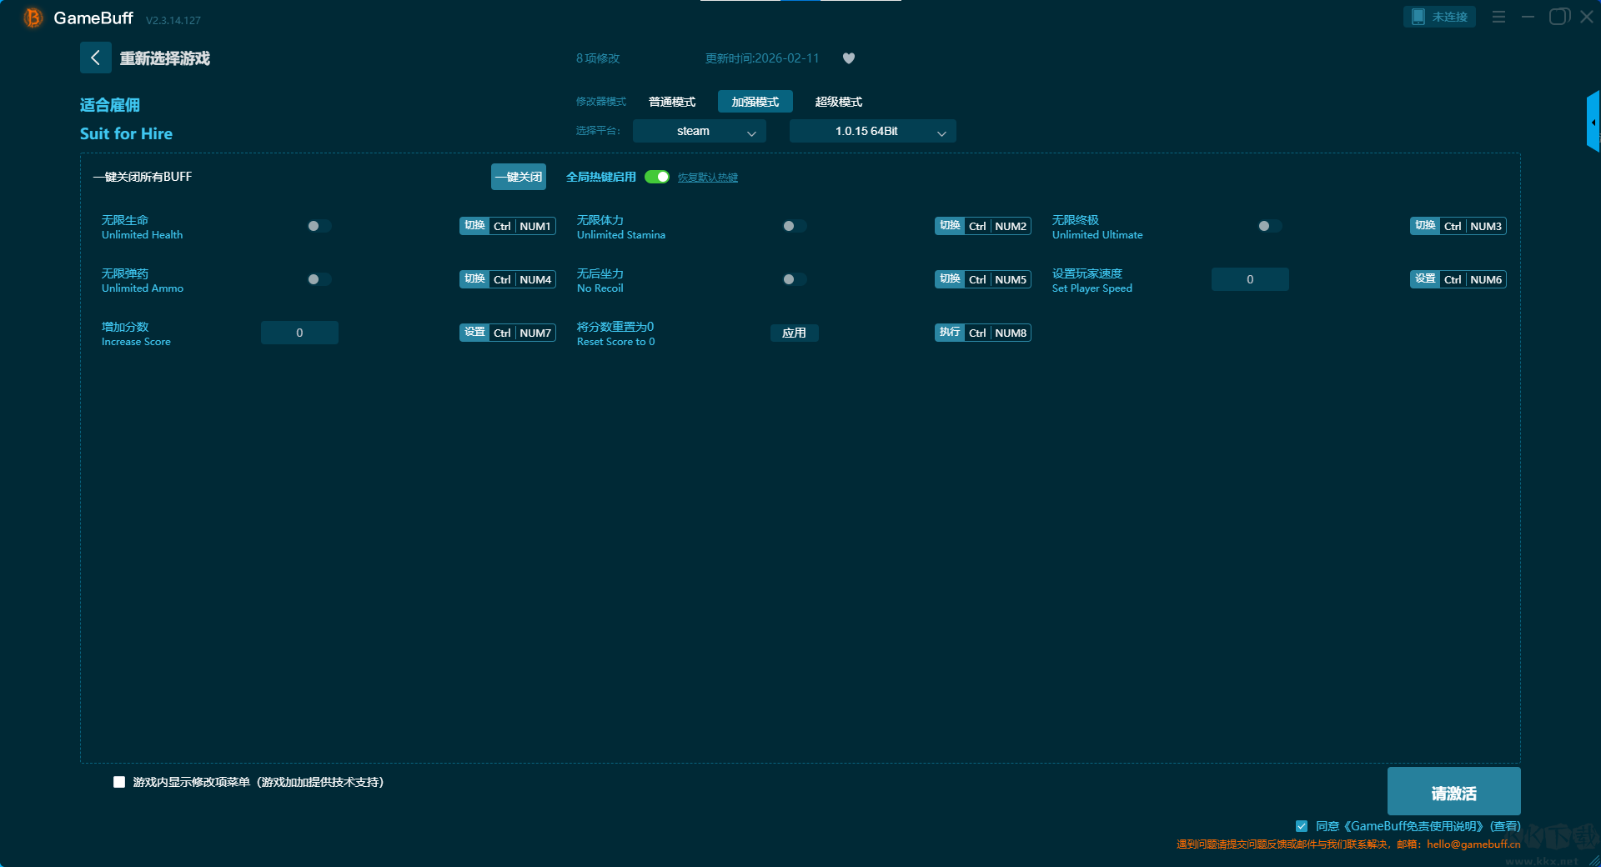Toggle Unlimited Health switch
This screenshot has height=867, width=1601.
[319, 226]
